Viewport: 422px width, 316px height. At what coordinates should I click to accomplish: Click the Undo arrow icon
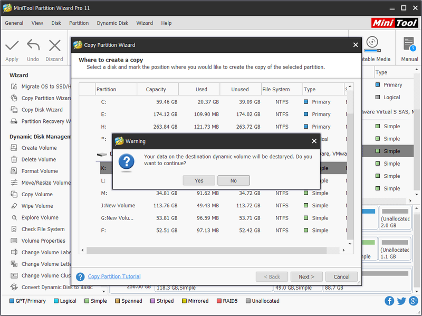(x=33, y=45)
